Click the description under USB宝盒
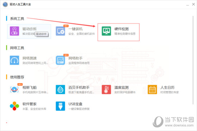Screen dimensions: 197x131 click(79, 109)
